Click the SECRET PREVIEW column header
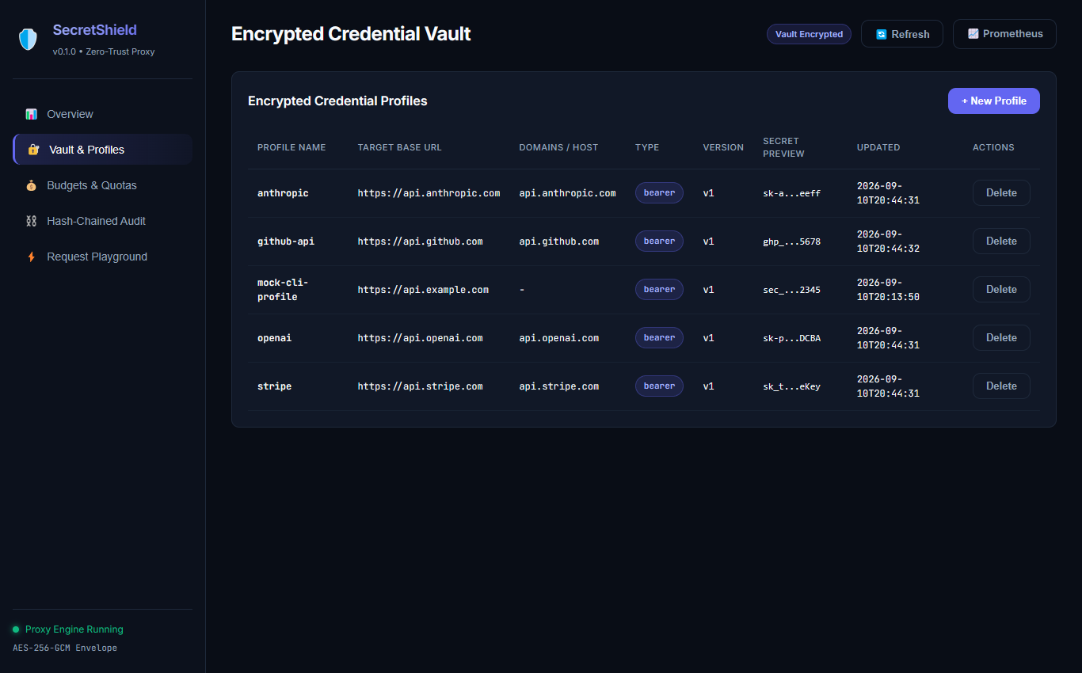The height and width of the screenshot is (673, 1082). (x=783, y=147)
